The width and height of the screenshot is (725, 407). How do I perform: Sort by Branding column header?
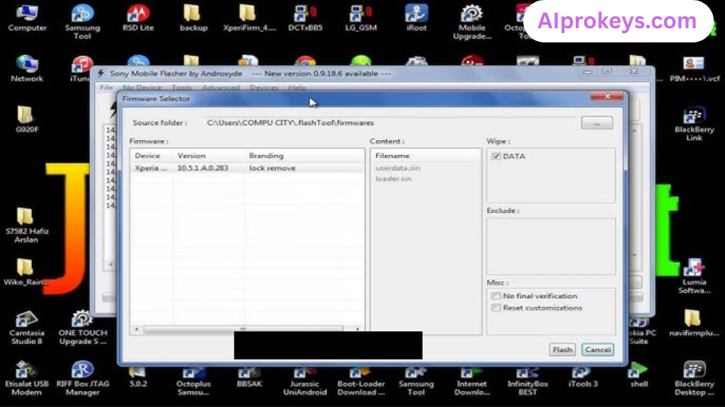(x=304, y=156)
